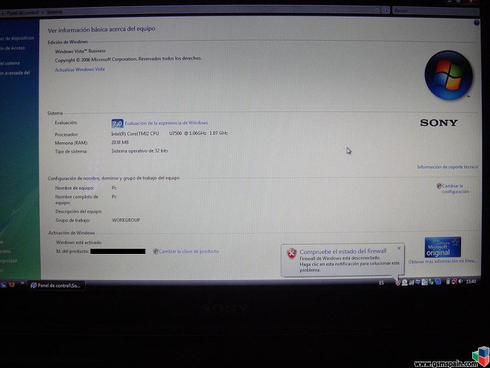The width and height of the screenshot is (490, 368).
Task: Click the battery tray icon
Action: pos(448,281)
